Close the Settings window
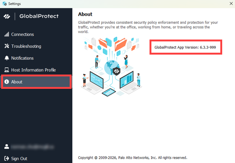 coord(231,3)
